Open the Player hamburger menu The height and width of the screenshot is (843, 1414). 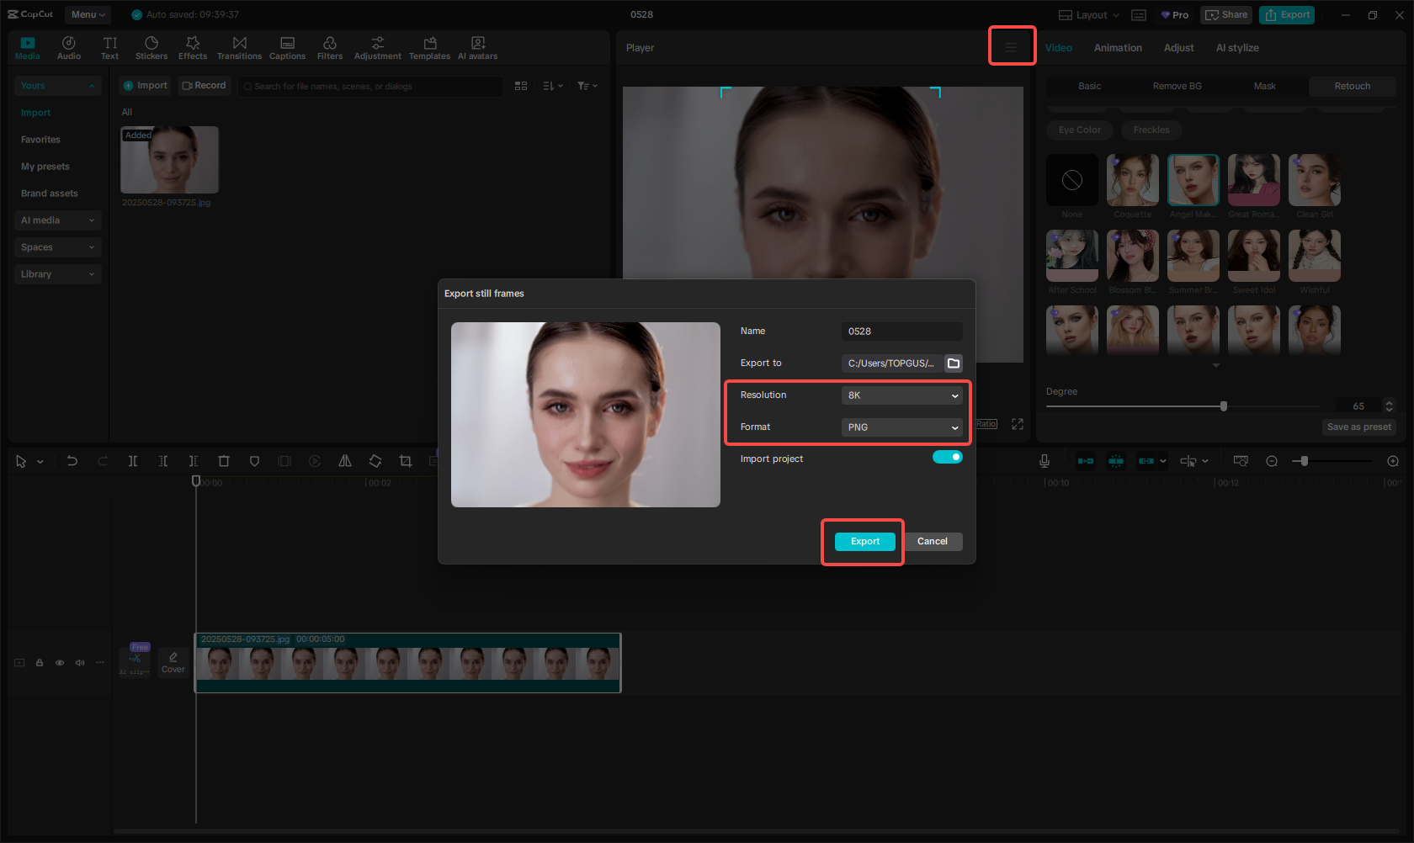click(1011, 48)
